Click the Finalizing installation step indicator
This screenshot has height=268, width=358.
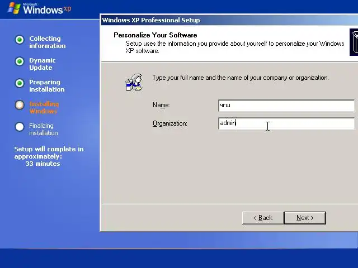tap(20, 127)
